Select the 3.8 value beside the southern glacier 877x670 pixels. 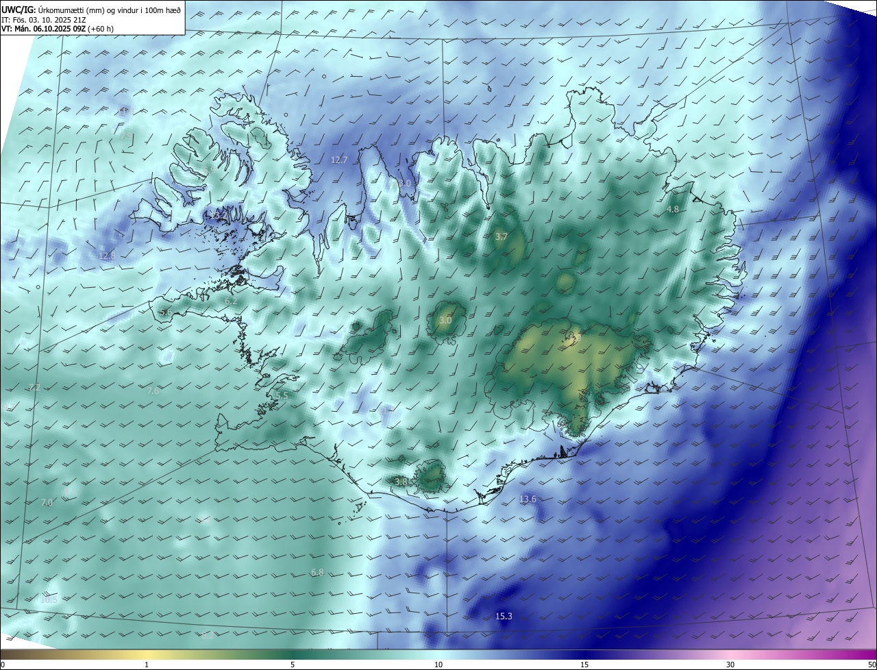pyautogui.click(x=402, y=482)
